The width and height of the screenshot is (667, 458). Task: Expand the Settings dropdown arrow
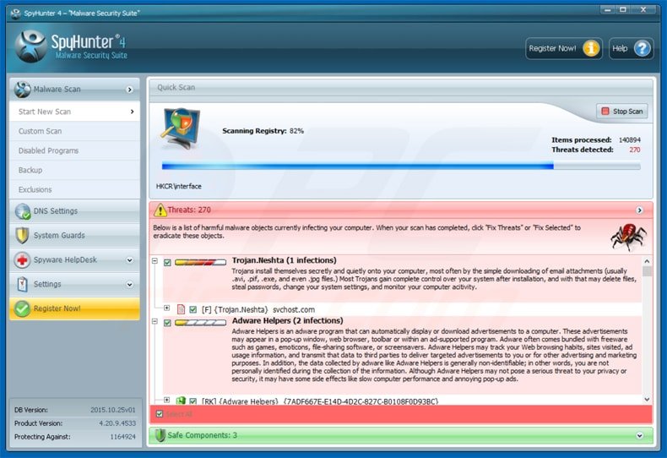[130, 284]
